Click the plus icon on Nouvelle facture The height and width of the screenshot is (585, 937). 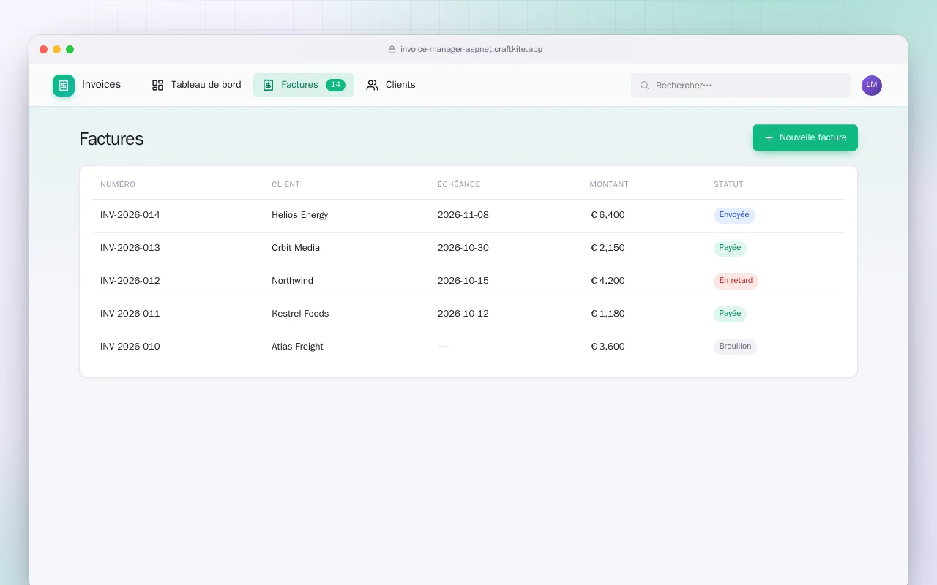coord(769,137)
